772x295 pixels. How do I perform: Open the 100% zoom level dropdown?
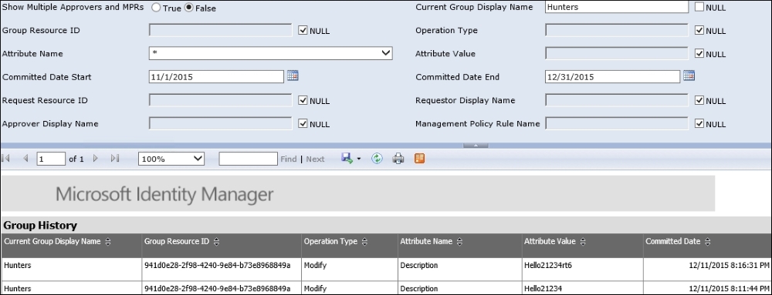point(171,159)
